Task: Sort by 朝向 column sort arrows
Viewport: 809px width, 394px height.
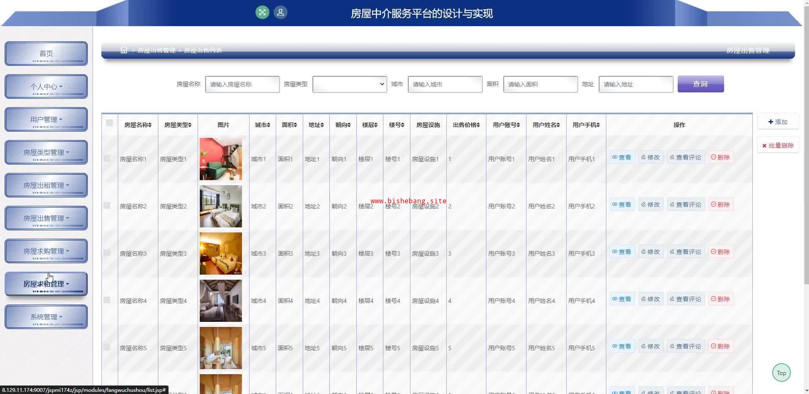Action: pos(349,125)
